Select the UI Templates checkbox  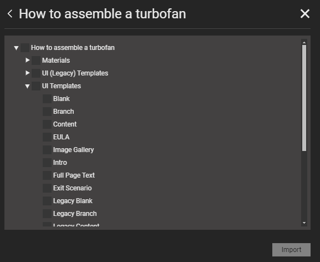(x=36, y=86)
